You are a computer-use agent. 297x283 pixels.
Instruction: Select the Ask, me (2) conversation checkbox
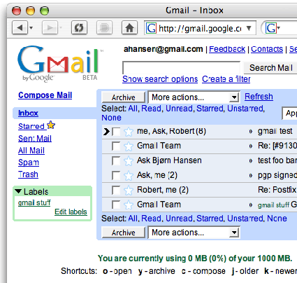tap(116, 176)
